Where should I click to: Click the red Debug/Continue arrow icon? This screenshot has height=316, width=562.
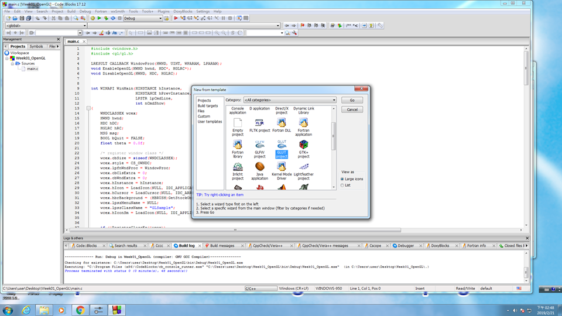(176, 18)
